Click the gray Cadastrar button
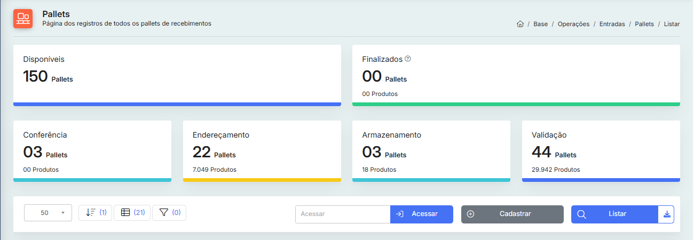The image size is (694, 240). tap(512, 214)
